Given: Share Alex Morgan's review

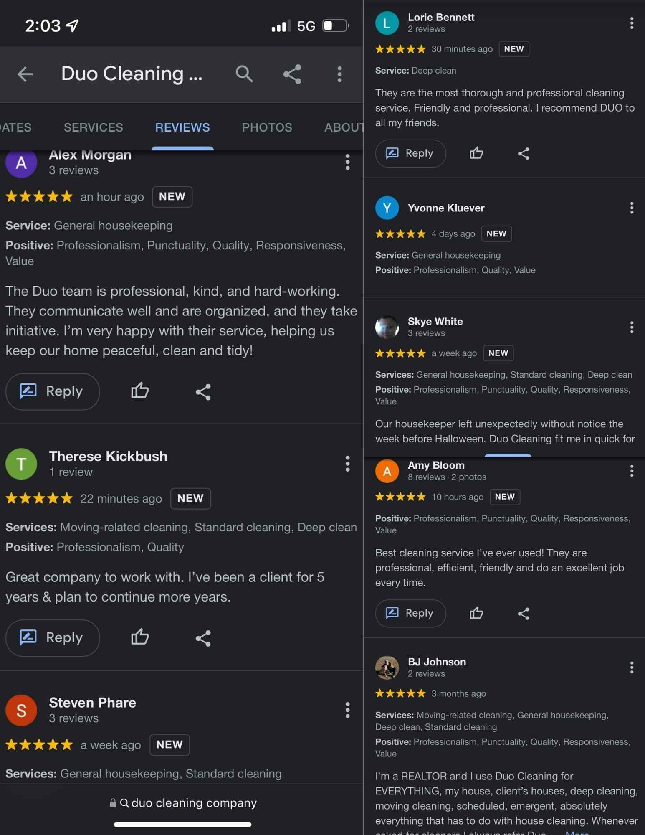Looking at the screenshot, I should 203,391.
